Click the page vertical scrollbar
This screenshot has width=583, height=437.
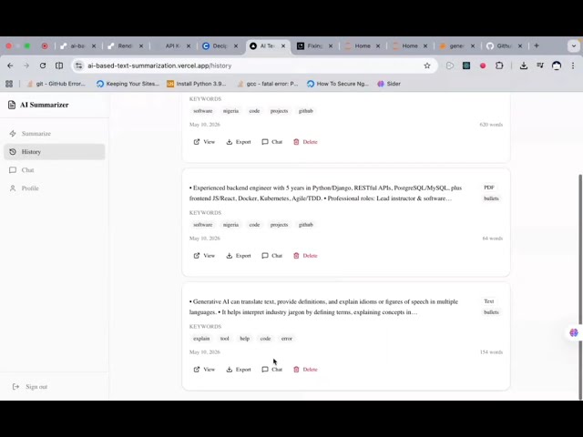[x=580, y=286]
